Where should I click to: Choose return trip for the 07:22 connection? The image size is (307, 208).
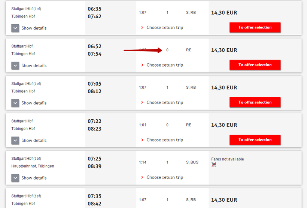coord(164,140)
